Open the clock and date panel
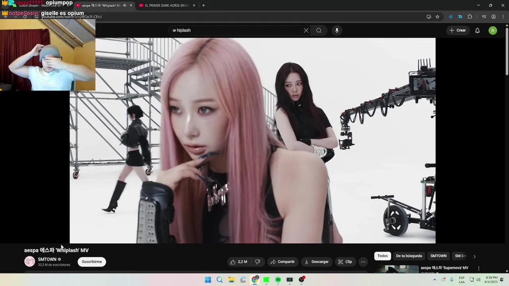Screen dimensions: 509x286 tap(491, 280)
